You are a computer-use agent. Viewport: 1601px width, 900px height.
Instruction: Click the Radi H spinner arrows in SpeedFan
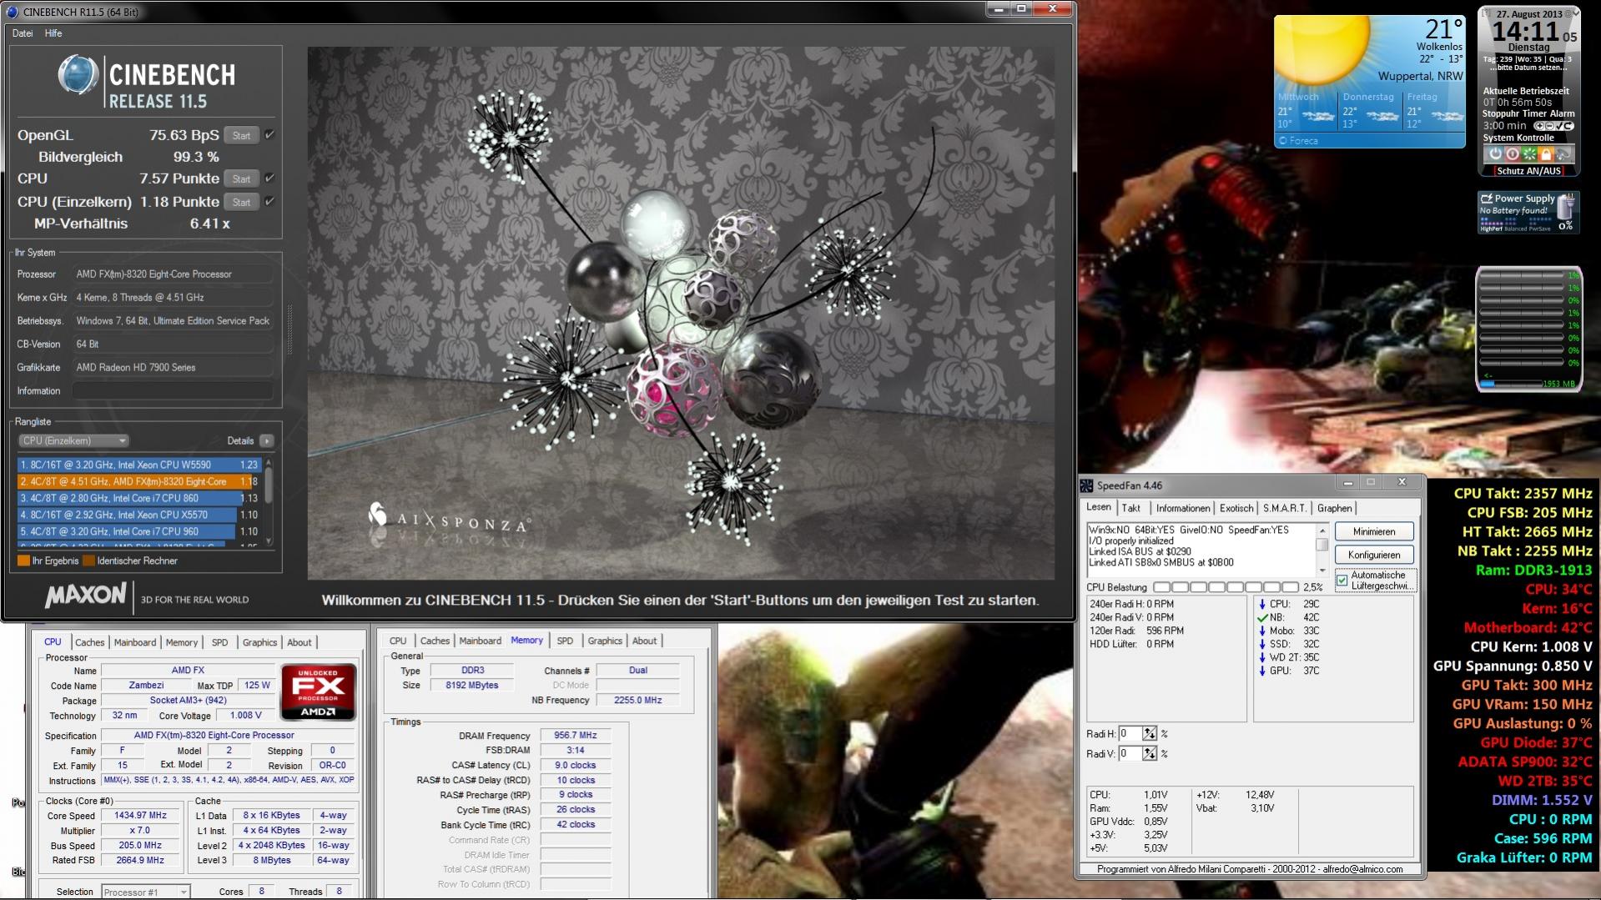[1150, 733]
